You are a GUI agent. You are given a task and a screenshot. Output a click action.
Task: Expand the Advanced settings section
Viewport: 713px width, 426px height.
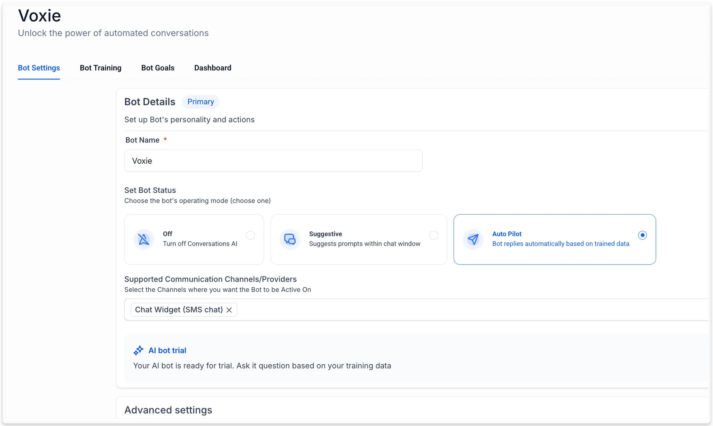click(168, 410)
